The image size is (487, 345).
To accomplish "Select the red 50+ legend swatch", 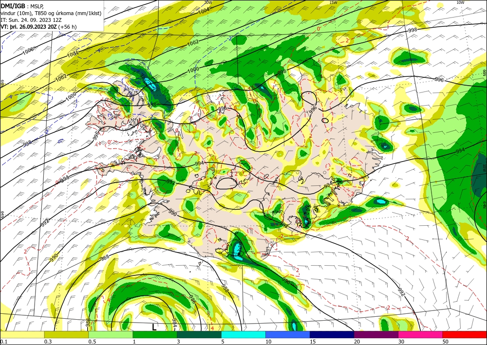I will [465, 334].
